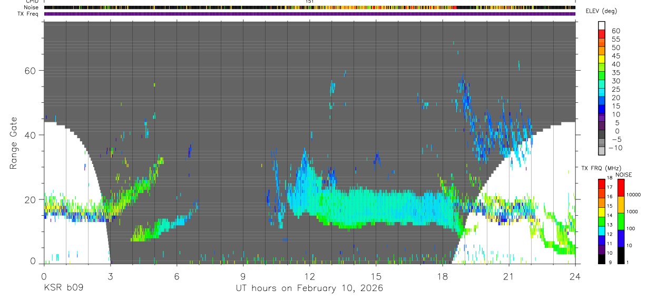Screen dimensions: 647x299
Task: Click y-axis tick label '40' on Range Gate axis
Action: point(30,135)
